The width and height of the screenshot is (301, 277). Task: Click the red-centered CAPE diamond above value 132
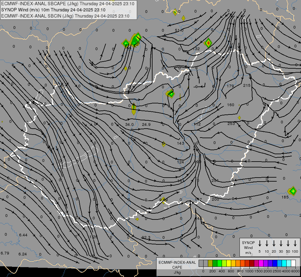click(x=208, y=43)
